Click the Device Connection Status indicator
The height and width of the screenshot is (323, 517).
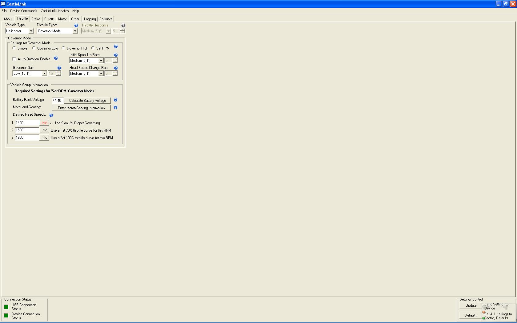pos(6,315)
